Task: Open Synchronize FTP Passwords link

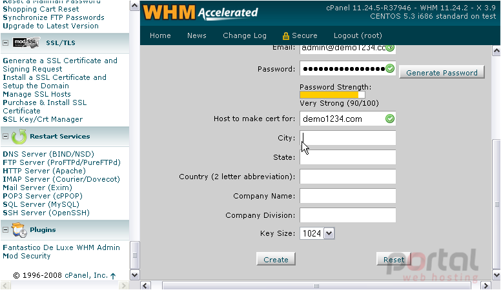Action: pos(54,17)
